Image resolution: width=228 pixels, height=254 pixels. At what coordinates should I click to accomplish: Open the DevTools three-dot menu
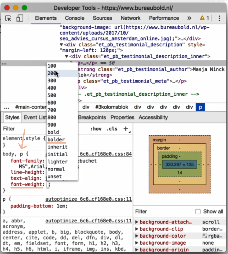click(219, 18)
